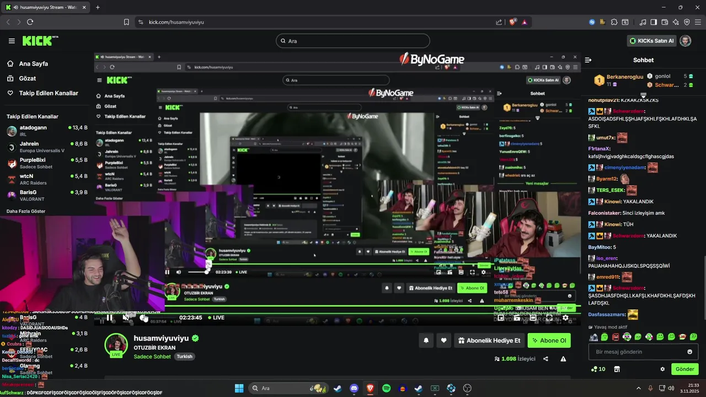Open the PurpleBixi channel

point(47,163)
